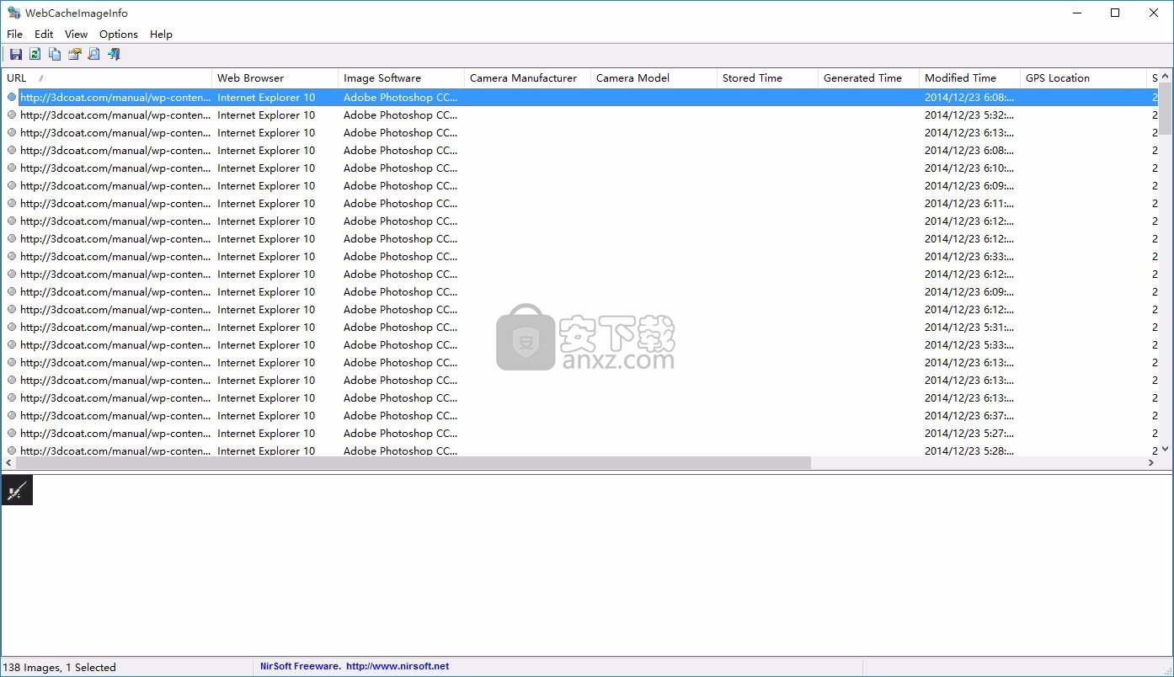Image resolution: width=1174 pixels, height=677 pixels.
Task: Sort by the Stored Time column header
Action: coord(768,78)
